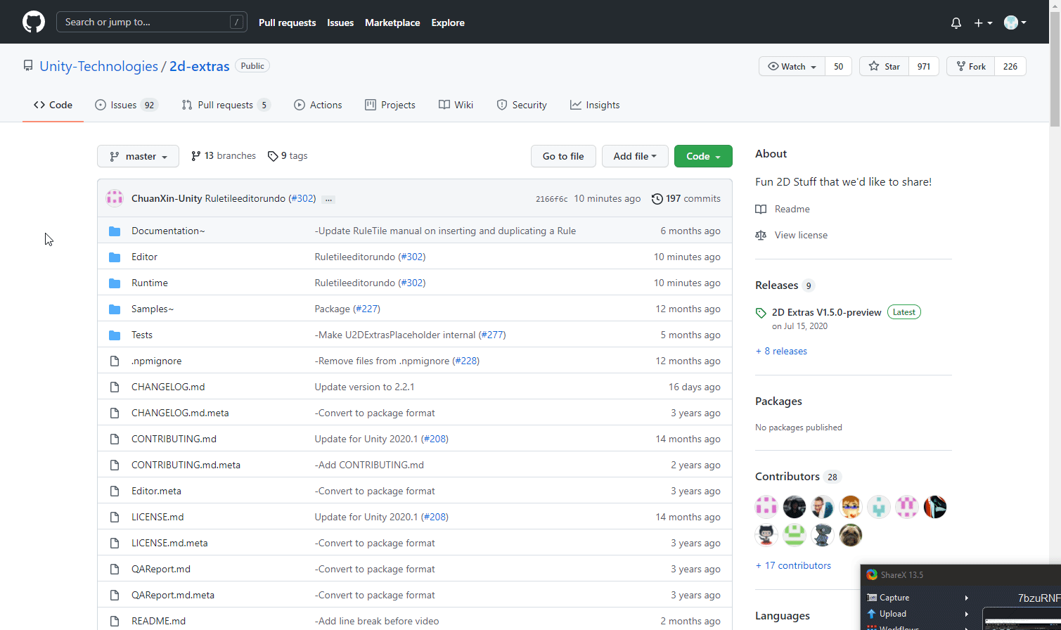Go to Marketplace
The width and height of the screenshot is (1061, 630).
(x=392, y=22)
